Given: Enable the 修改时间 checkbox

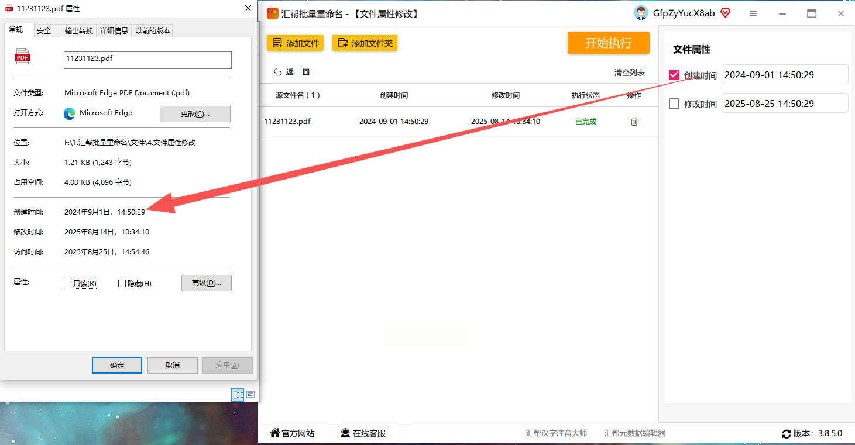Looking at the screenshot, I should point(674,104).
